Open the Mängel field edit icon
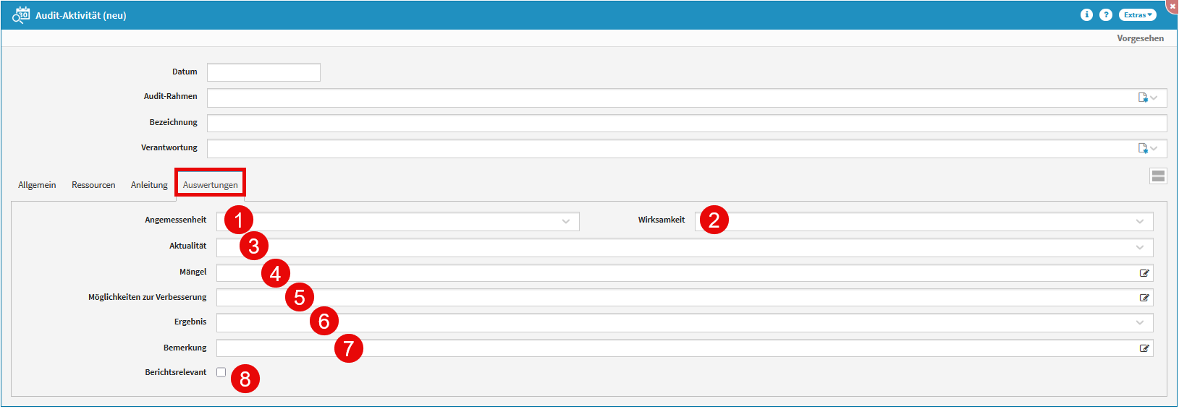This screenshot has height=409, width=1179. [1144, 273]
